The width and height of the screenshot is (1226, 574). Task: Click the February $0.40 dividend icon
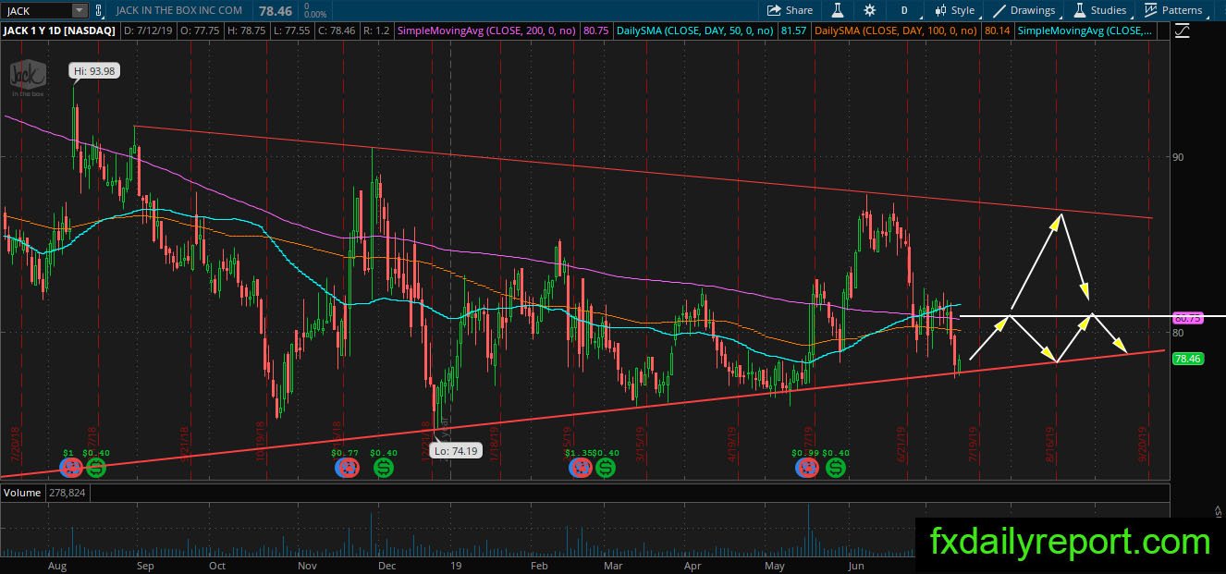(x=606, y=469)
